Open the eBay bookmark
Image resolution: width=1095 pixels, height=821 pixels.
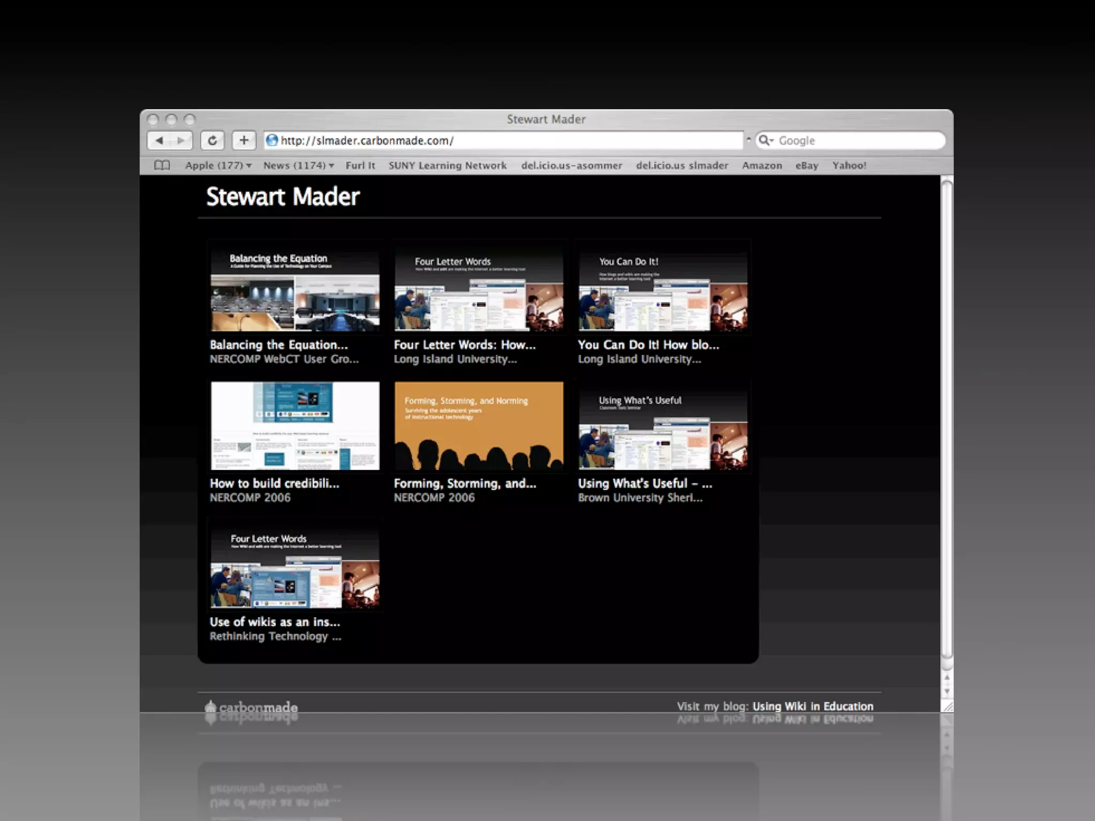pos(807,166)
